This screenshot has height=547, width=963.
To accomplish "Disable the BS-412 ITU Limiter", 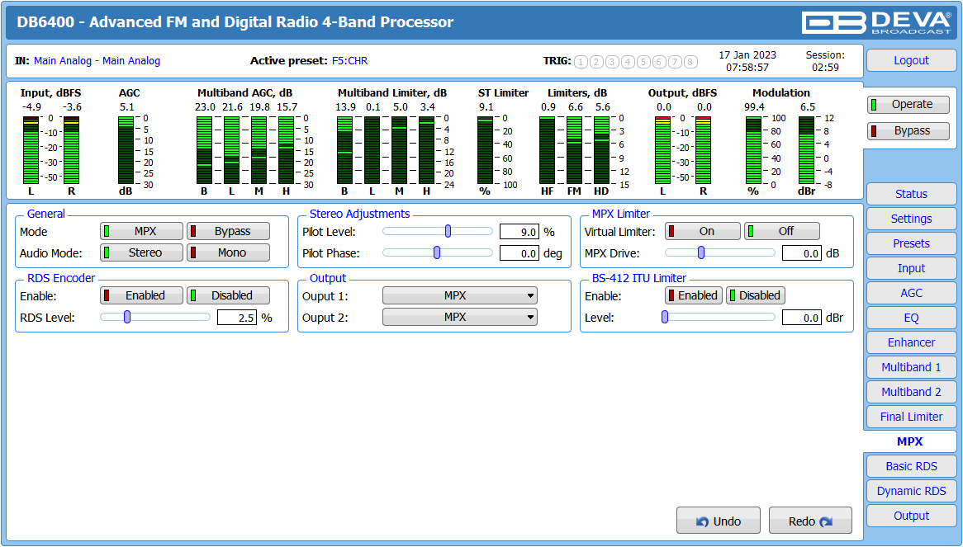I will pyautogui.click(x=756, y=295).
